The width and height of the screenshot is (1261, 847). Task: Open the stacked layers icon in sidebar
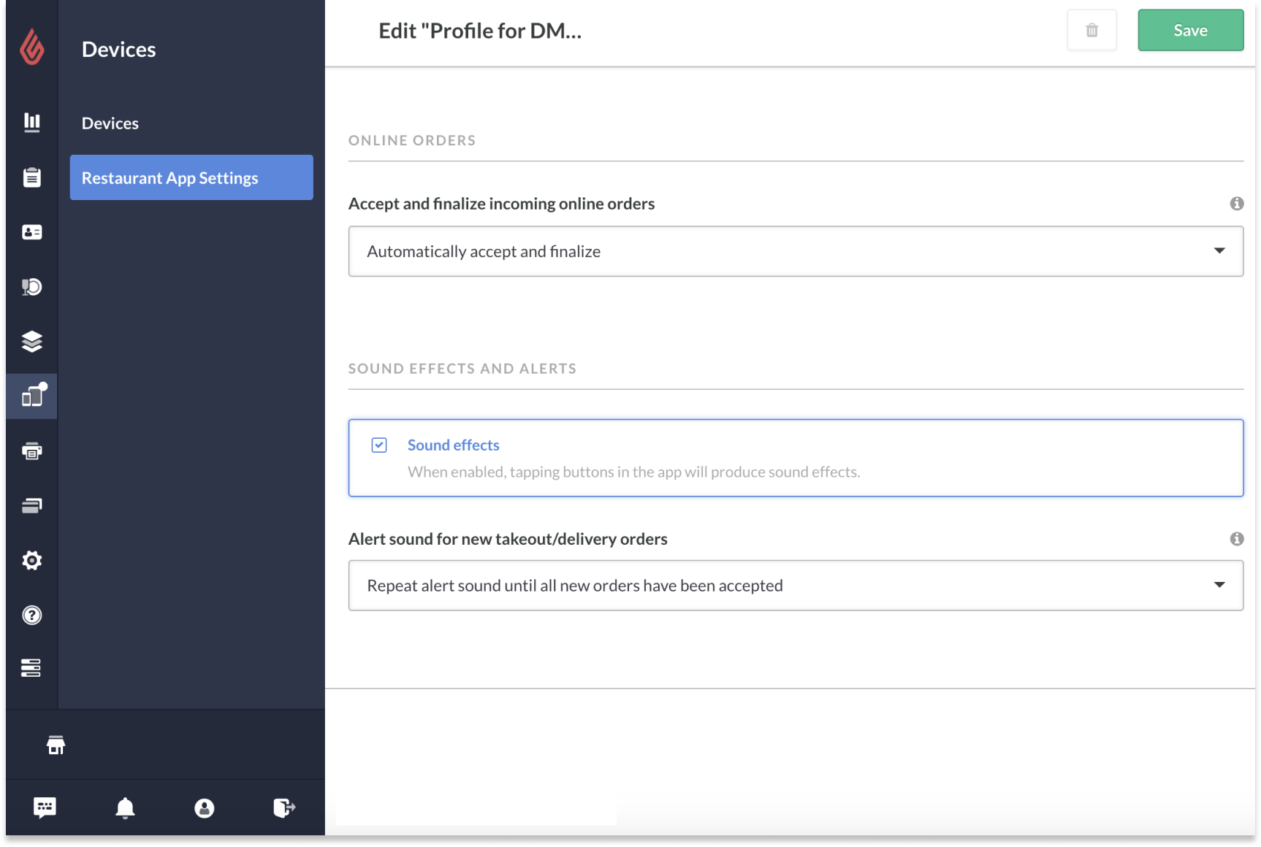31,341
